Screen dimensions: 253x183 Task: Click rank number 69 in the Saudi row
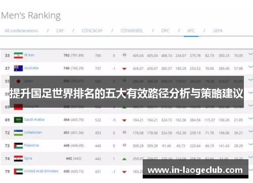[7, 120]
